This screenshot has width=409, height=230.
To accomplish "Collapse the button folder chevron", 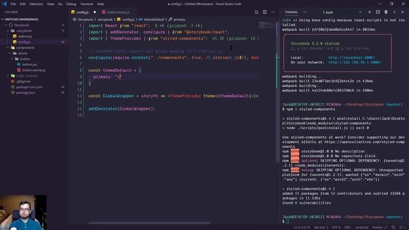I will (x=12, y=59).
